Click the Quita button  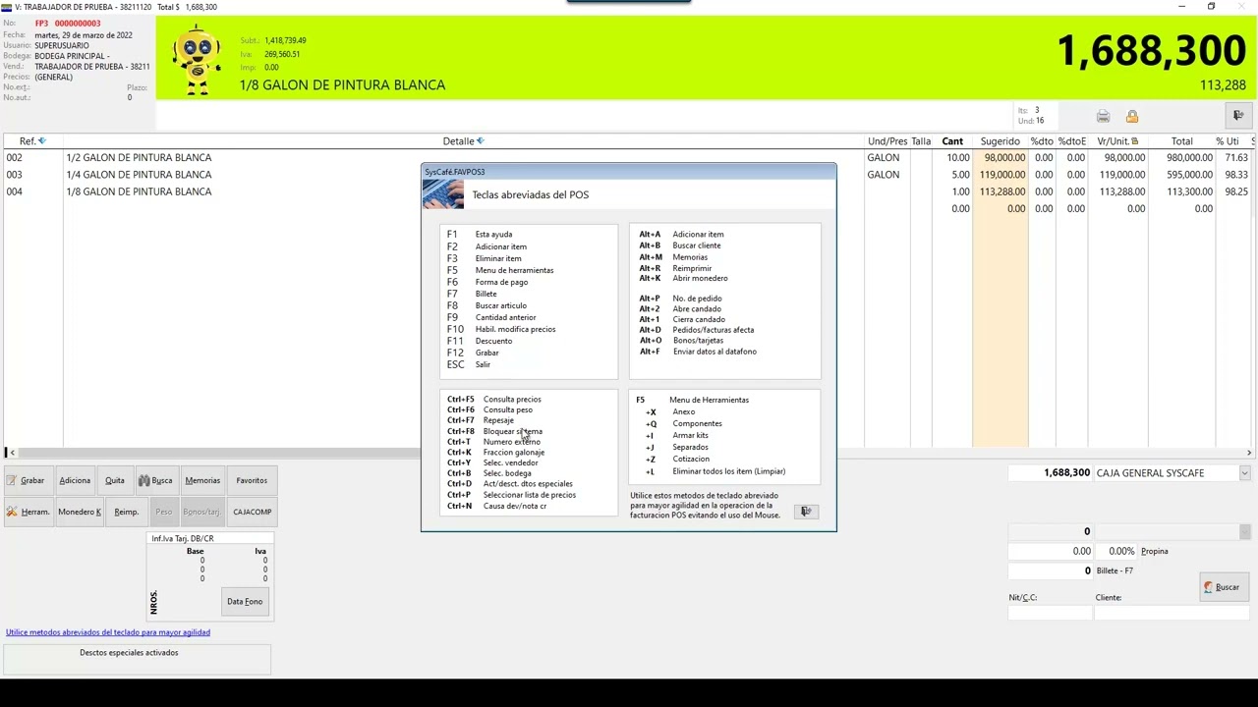pos(115,480)
